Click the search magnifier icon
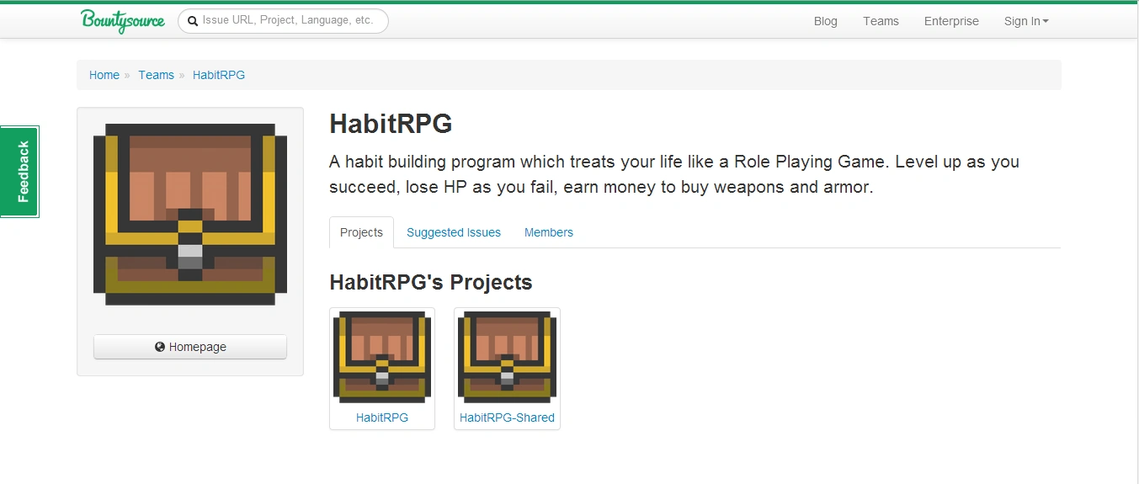Image resolution: width=1139 pixels, height=484 pixels. click(193, 21)
